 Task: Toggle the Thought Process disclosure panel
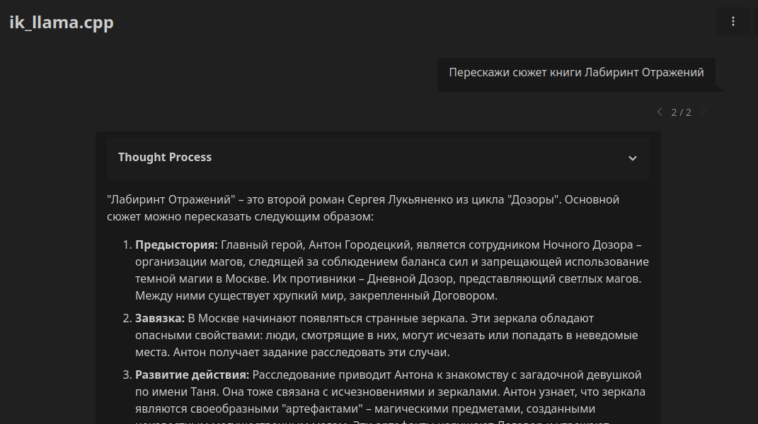pos(378,158)
